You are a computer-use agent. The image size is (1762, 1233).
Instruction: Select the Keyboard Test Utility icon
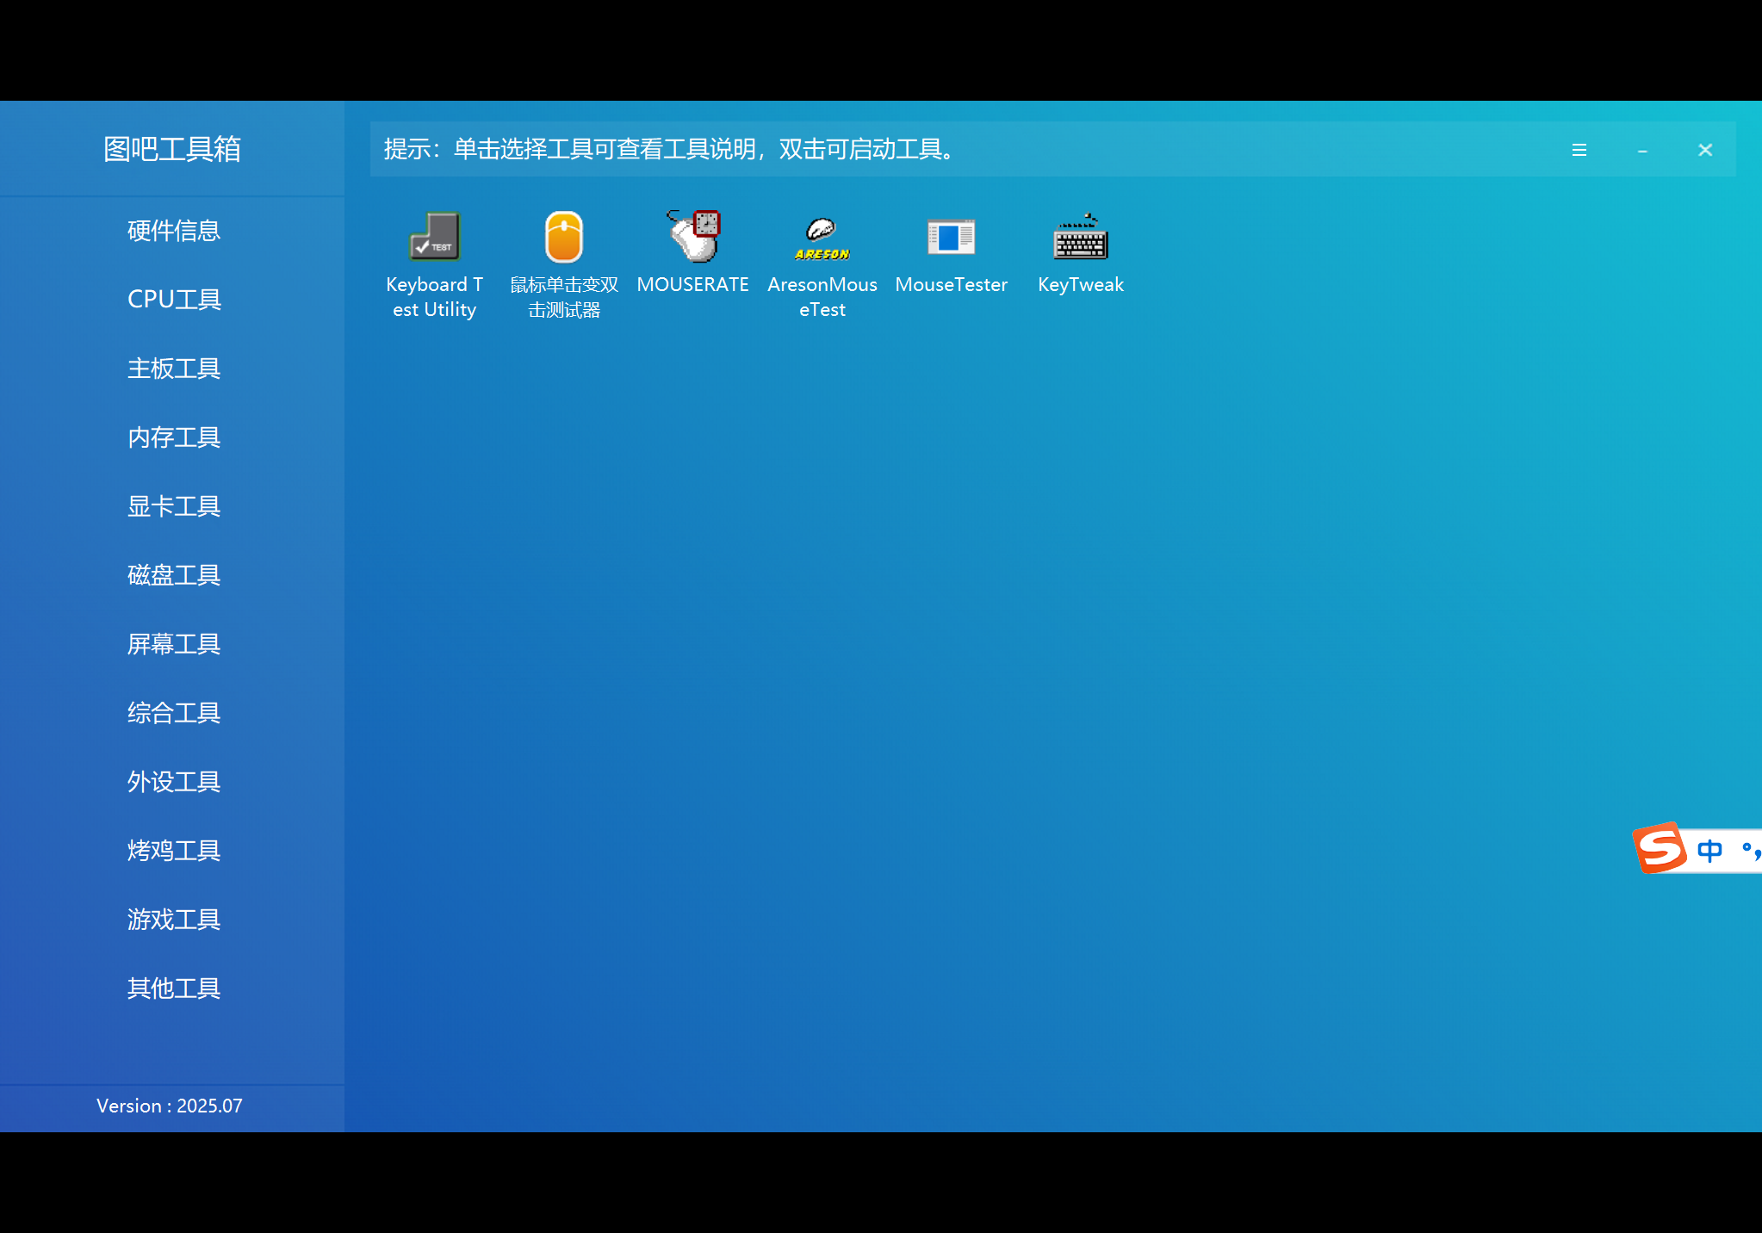[434, 237]
